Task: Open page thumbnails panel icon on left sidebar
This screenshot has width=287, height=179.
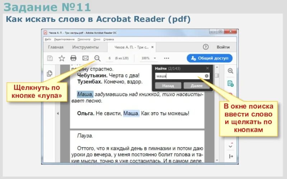Action: [50, 73]
